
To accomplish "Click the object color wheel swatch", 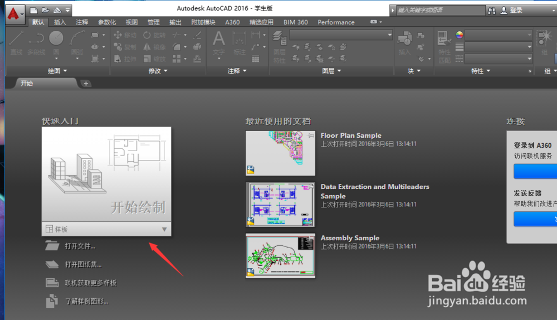I will coord(460,35).
